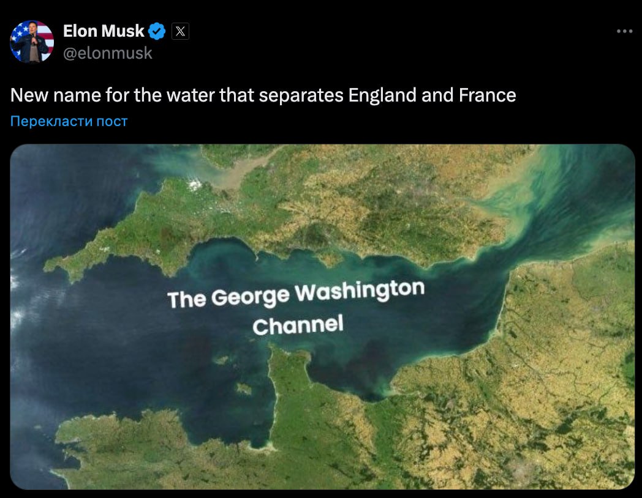642x498 pixels.
Task: Open Elon Musk's profile avatar
Action: pos(32,41)
